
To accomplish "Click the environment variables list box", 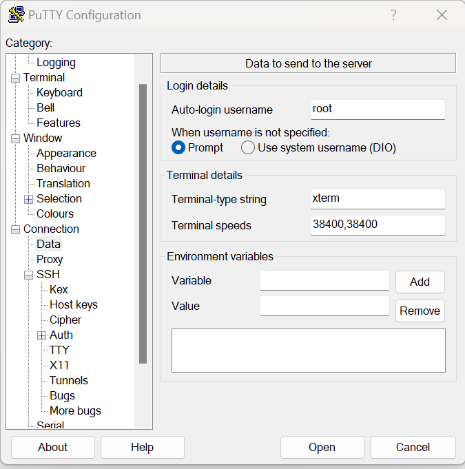I will [x=309, y=351].
